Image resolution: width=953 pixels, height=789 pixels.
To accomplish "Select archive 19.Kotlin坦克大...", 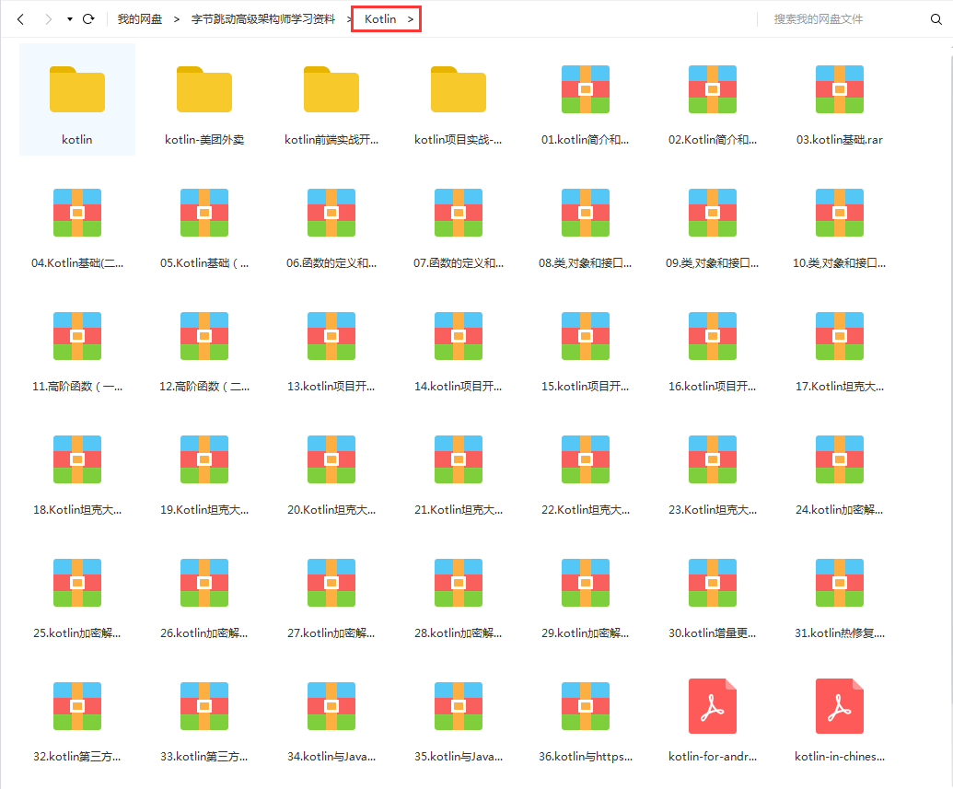I will click(204, 470).
